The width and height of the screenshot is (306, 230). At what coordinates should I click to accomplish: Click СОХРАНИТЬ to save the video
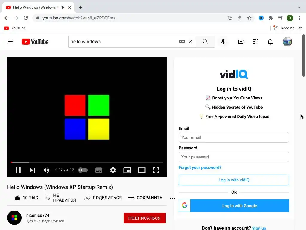click(145, 198)
